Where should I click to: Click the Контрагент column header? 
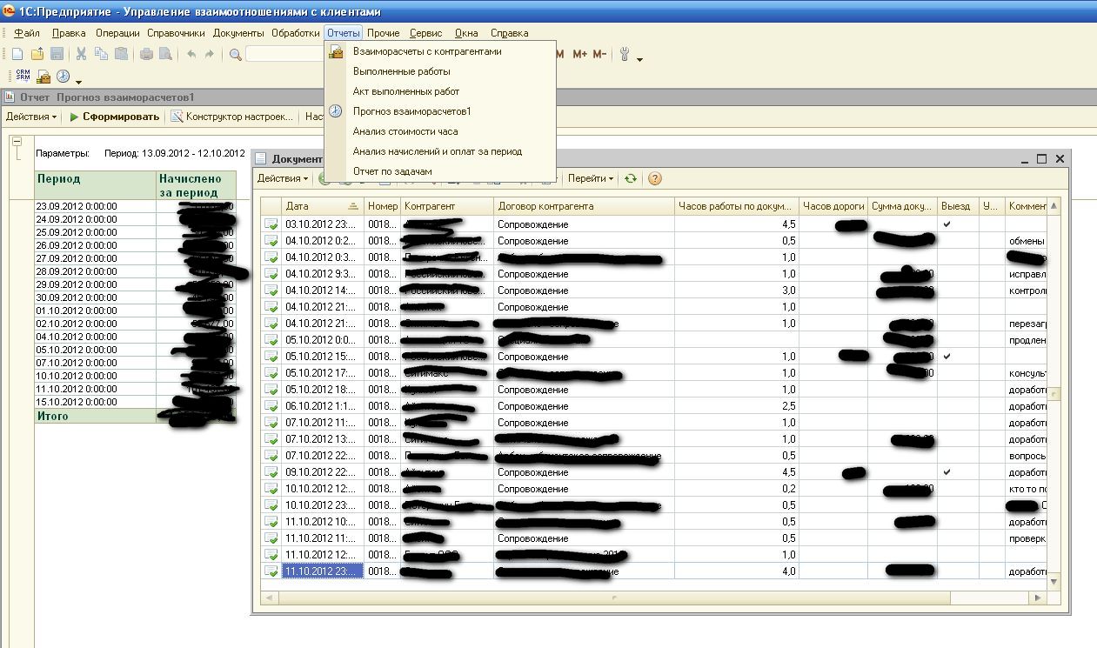pos(447,206)
